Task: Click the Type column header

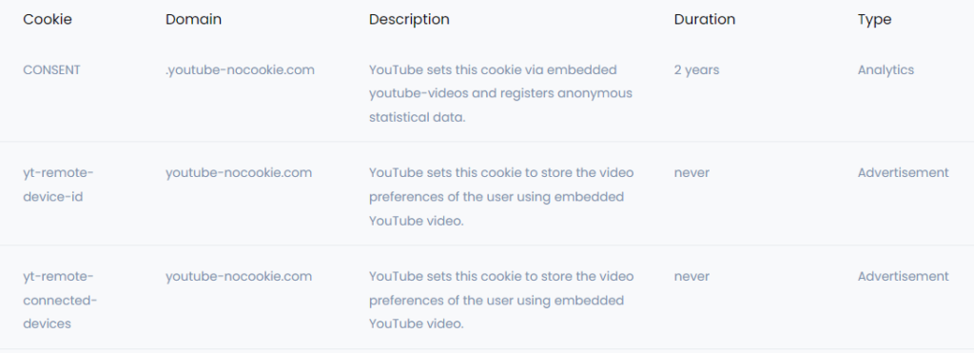Action: (x=875, y=20)
